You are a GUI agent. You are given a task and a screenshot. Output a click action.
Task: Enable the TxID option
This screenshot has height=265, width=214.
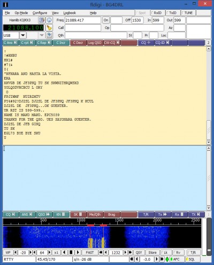pyautogui.click(x=173, y=13)
